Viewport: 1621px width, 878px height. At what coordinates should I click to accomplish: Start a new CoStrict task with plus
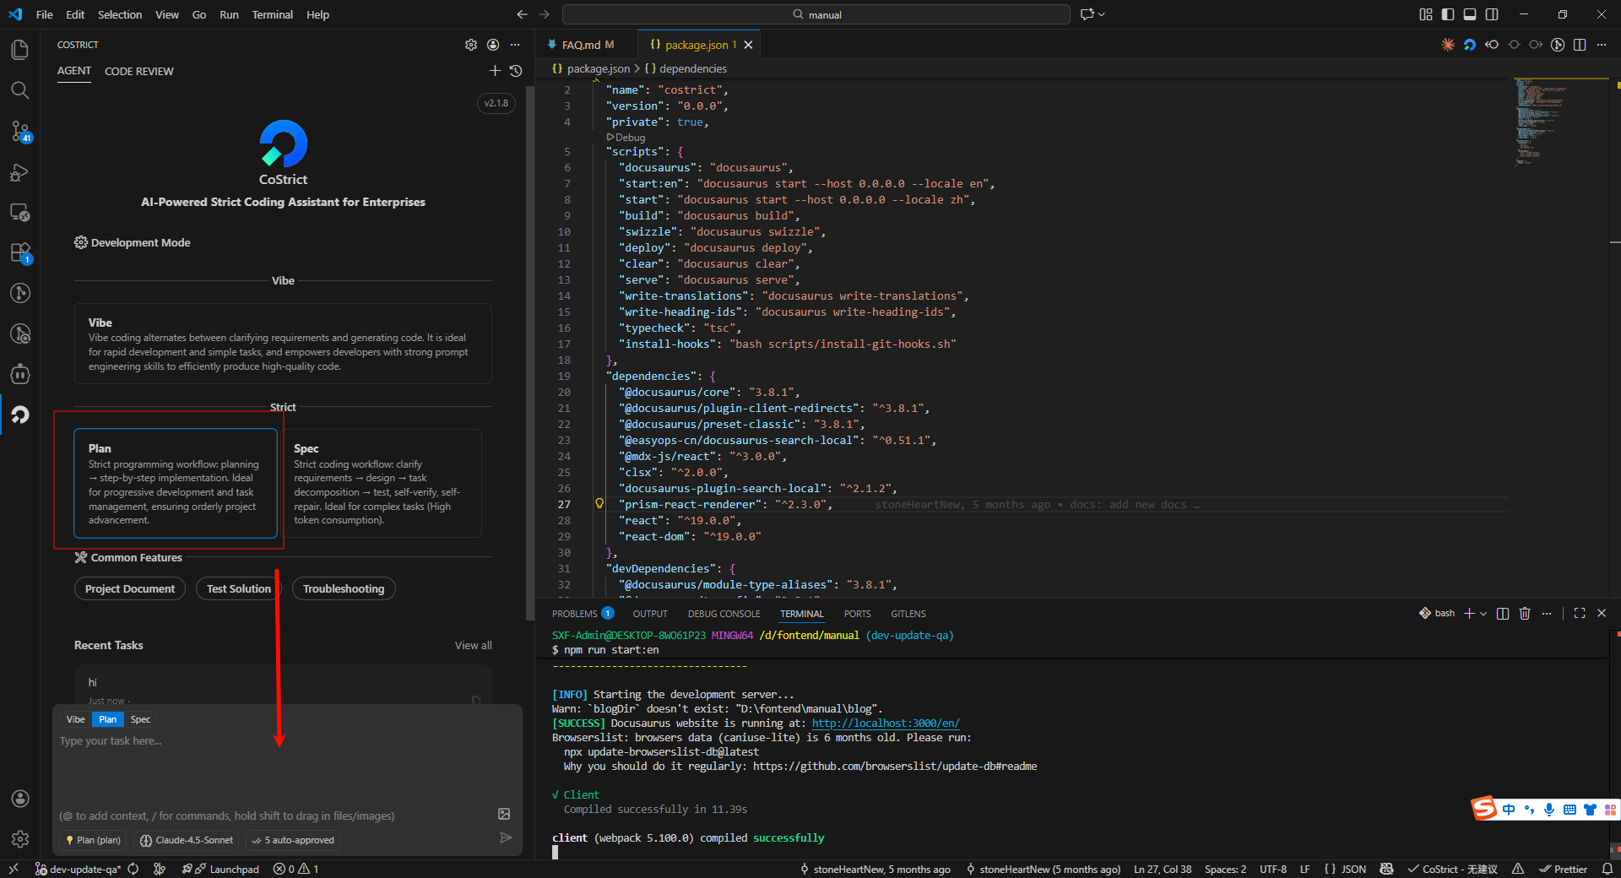[495, 71]
